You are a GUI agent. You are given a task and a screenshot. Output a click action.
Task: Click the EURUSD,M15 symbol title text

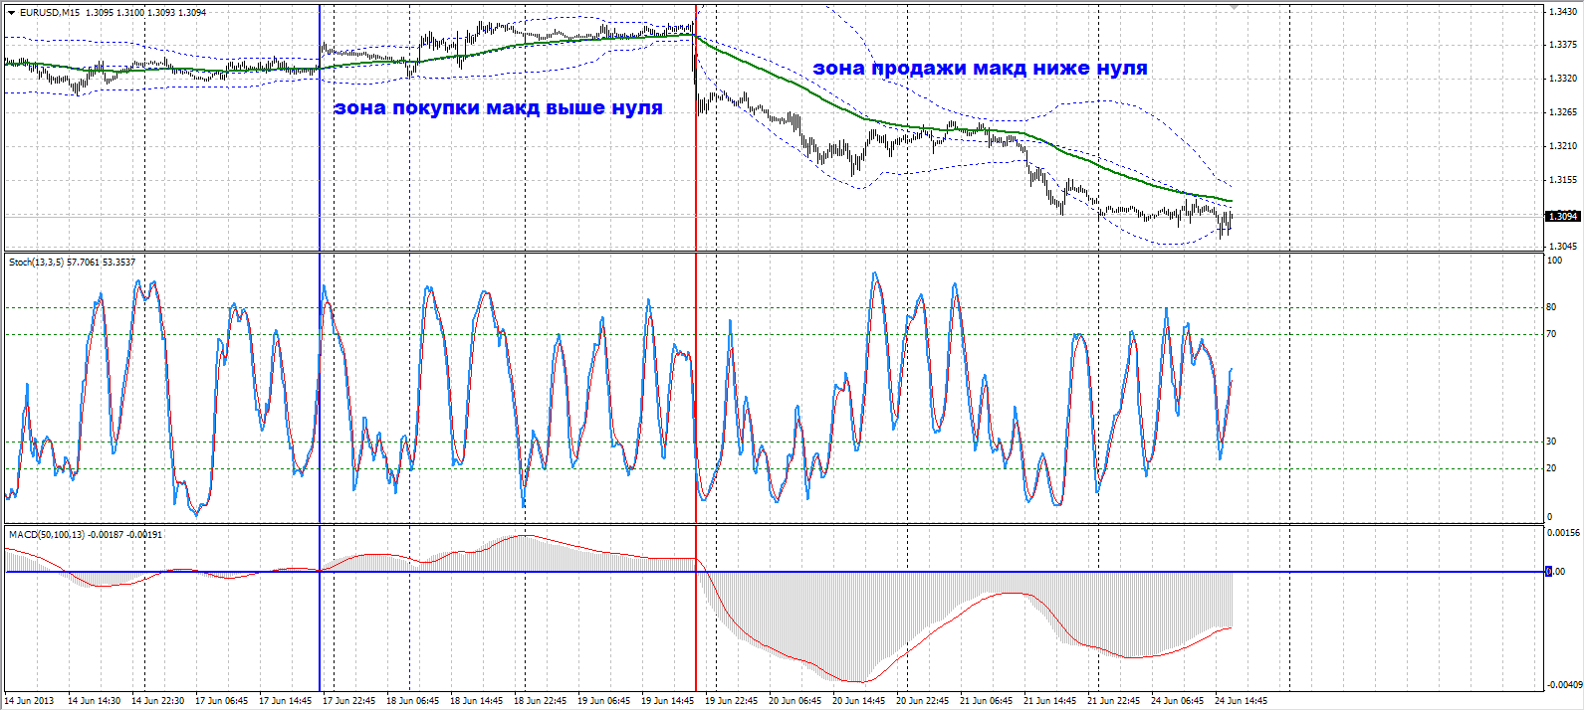click(50, 13)
